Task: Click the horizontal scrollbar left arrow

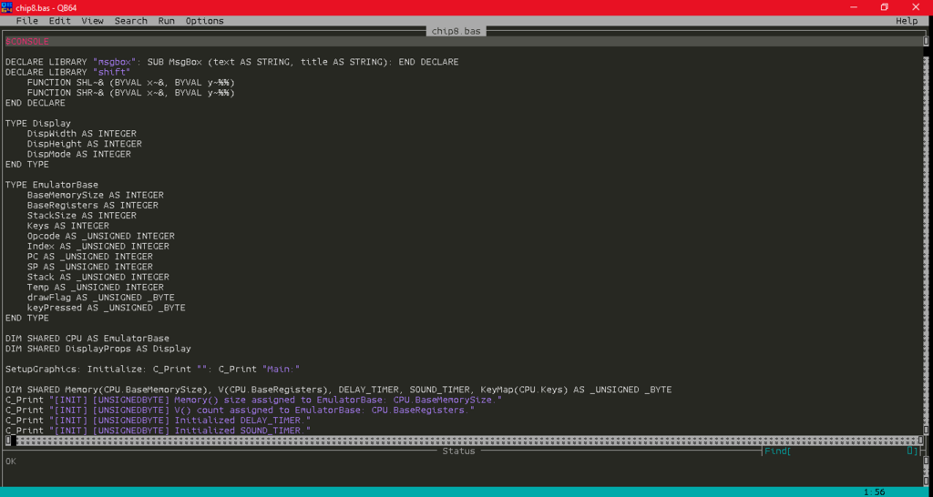Action: coord(7,441)
